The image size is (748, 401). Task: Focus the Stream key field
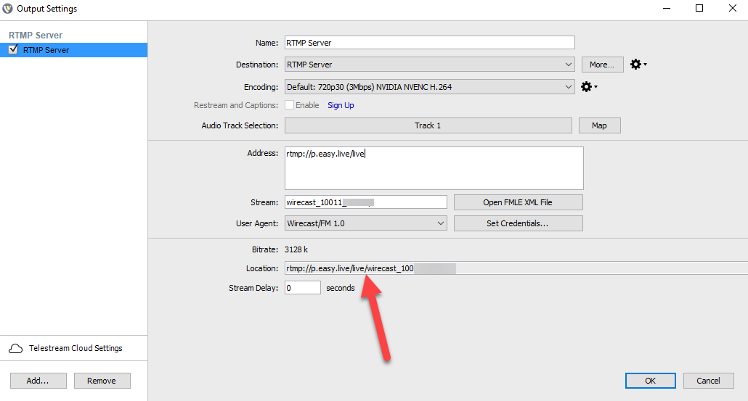coord(366,202)
